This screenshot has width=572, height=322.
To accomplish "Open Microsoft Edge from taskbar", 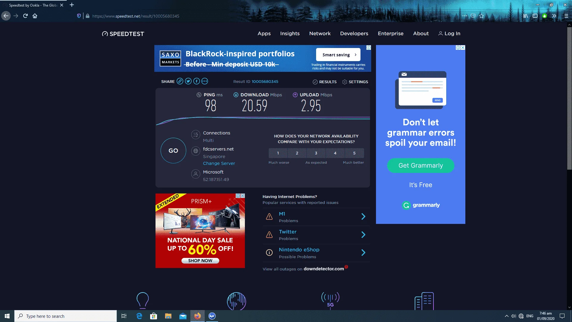I will click(x=139, y=316).
